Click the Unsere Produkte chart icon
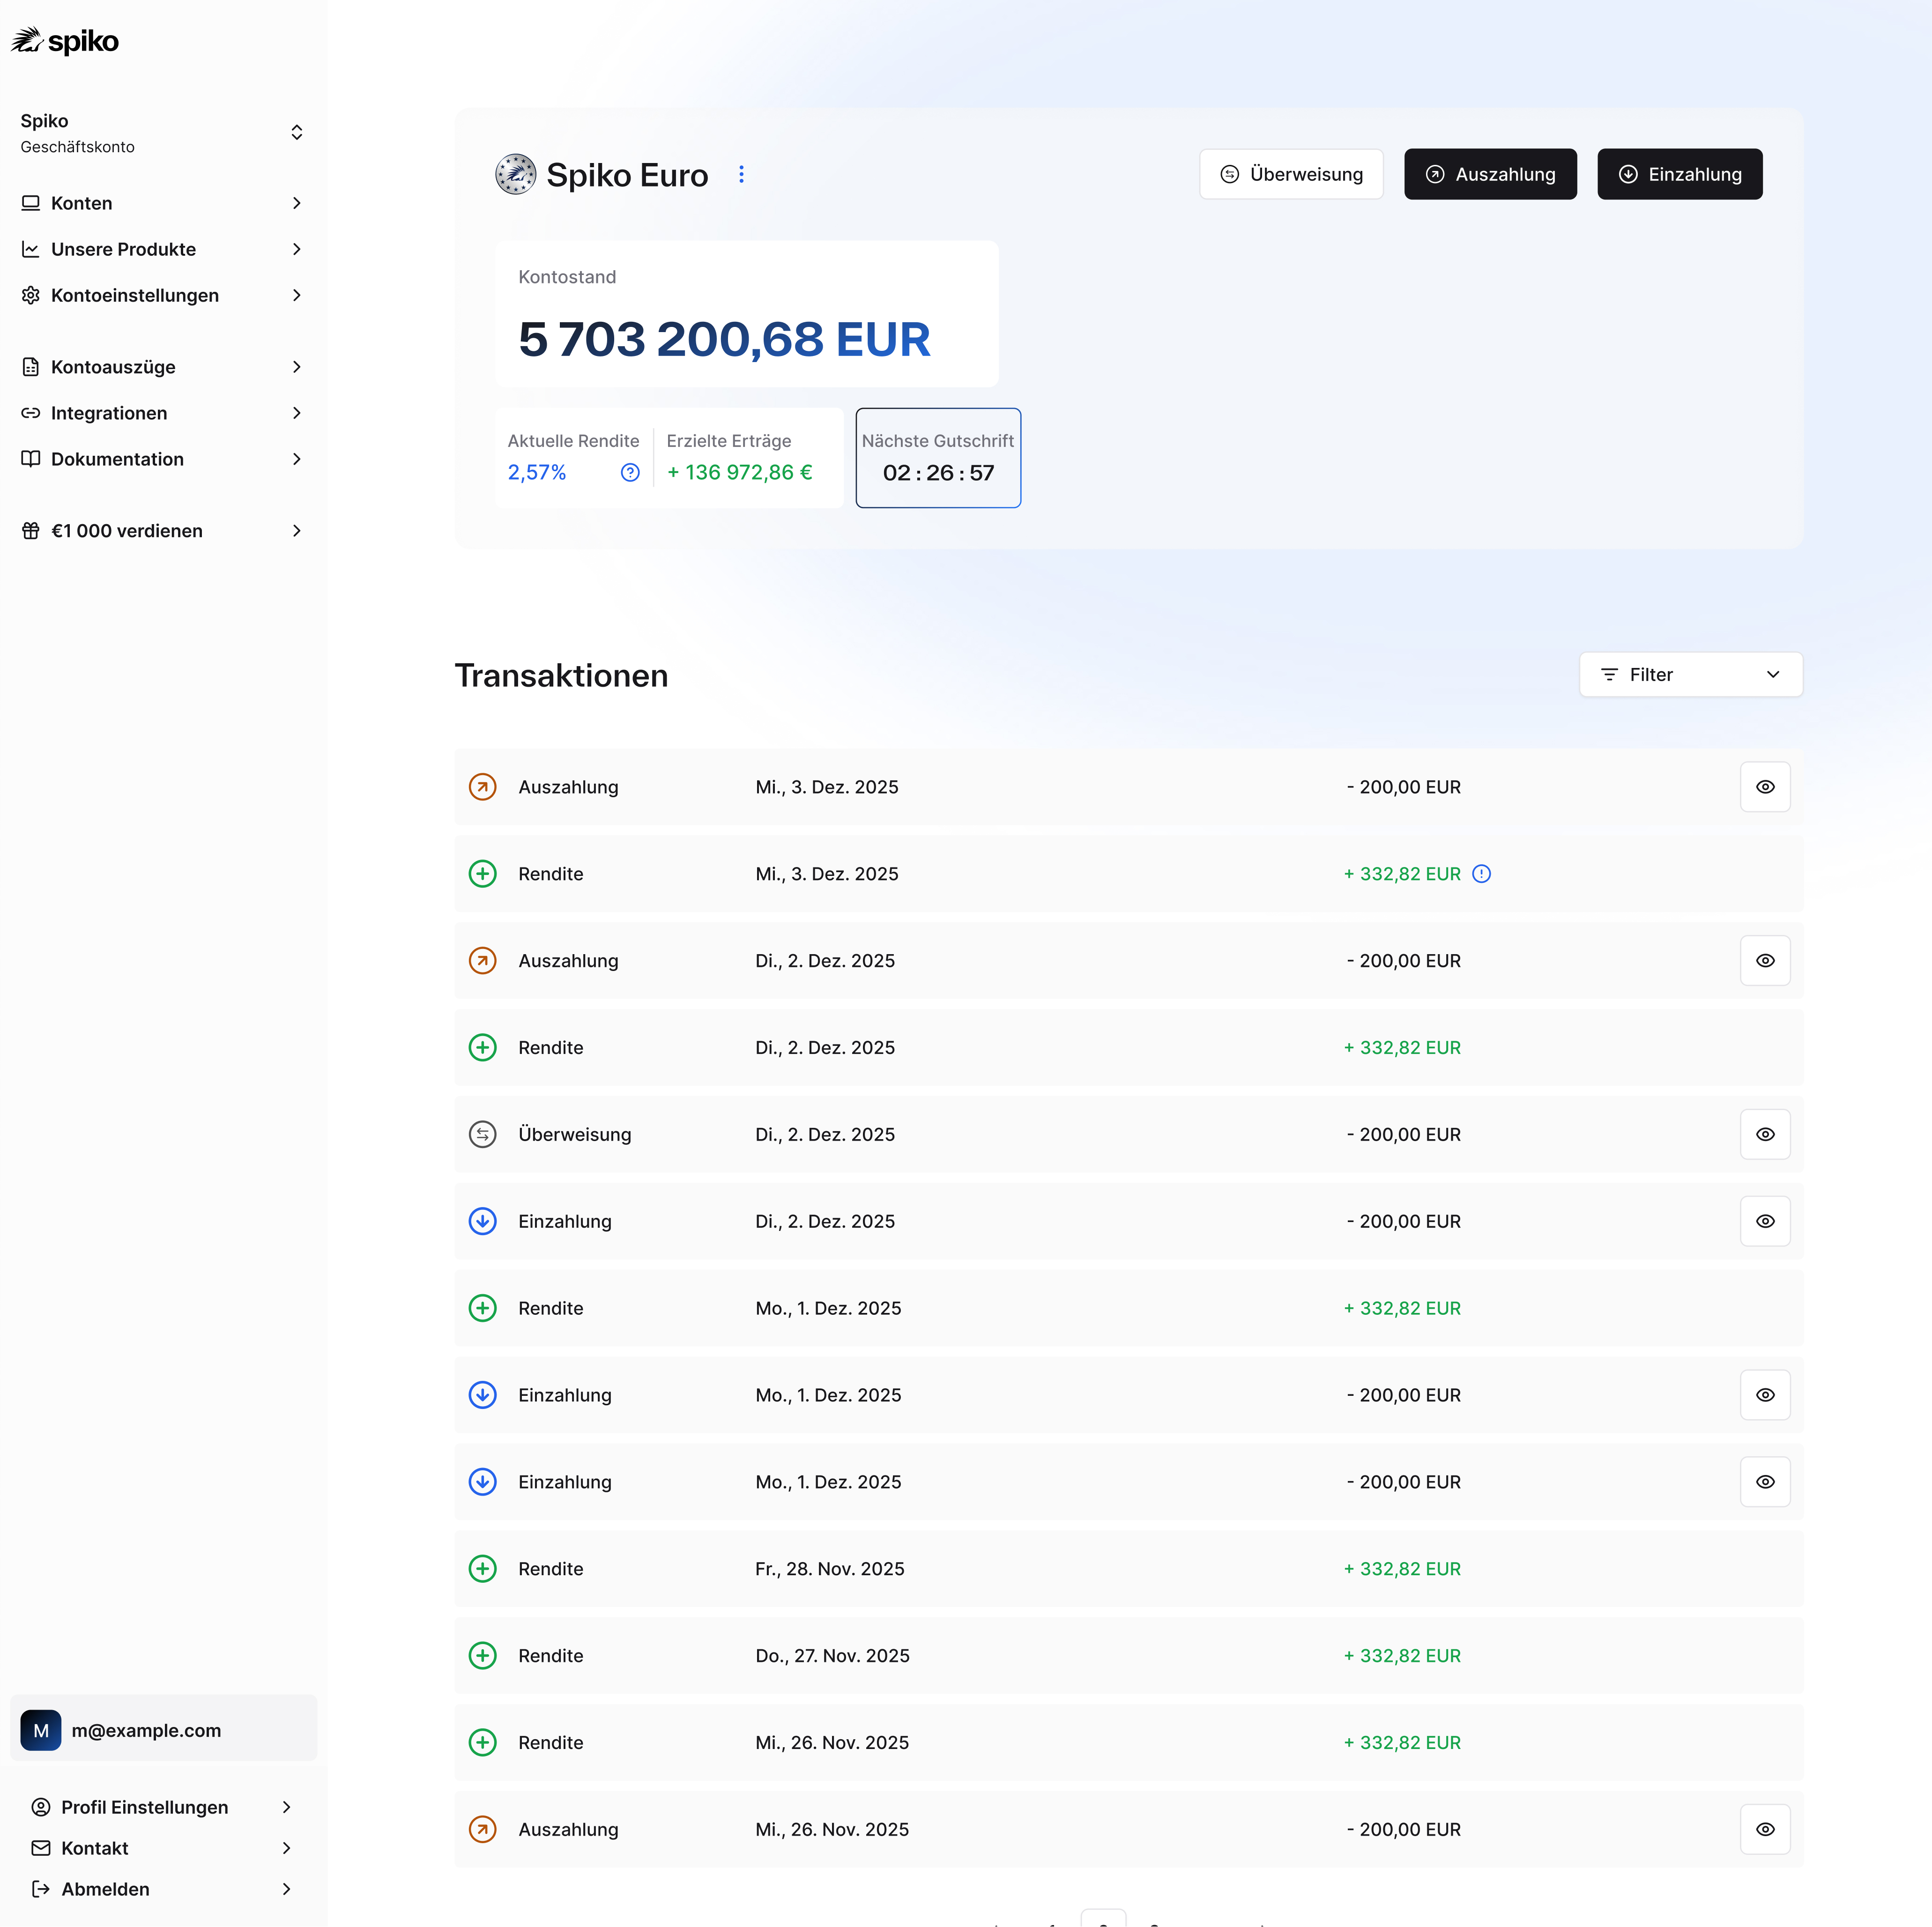Viewport: 1932px width, 1927px height. (x=31, y=249)
